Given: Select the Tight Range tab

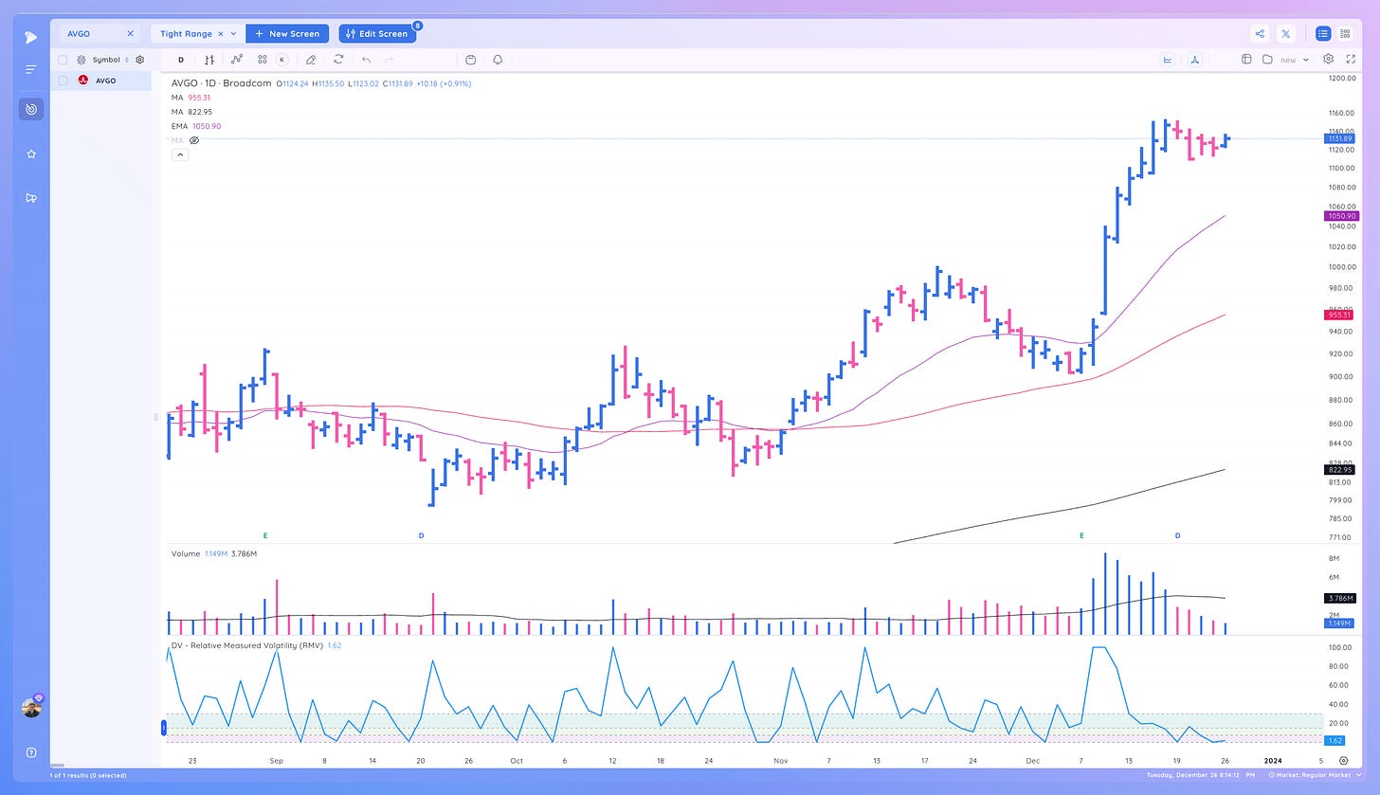Looking at the screenshot, I should (186, 34).
